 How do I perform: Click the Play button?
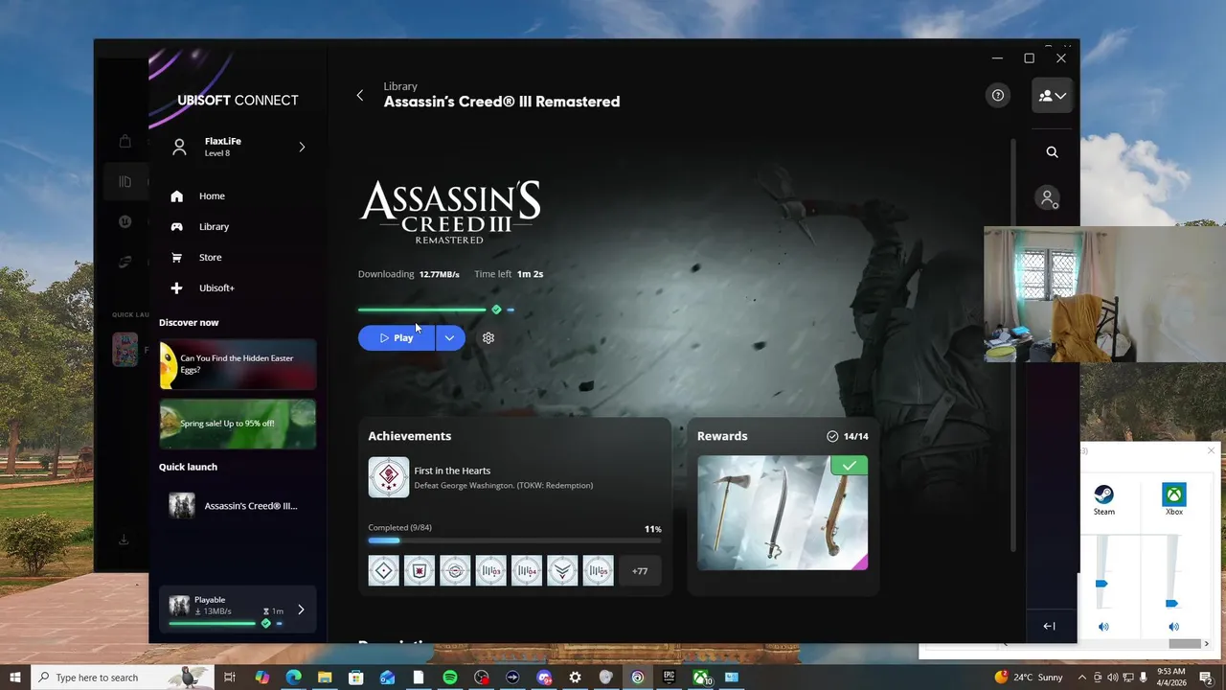point(397,337)
